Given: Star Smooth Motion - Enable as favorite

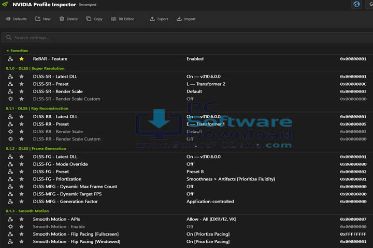Looking at the screenshot, I should pos(21,227).
